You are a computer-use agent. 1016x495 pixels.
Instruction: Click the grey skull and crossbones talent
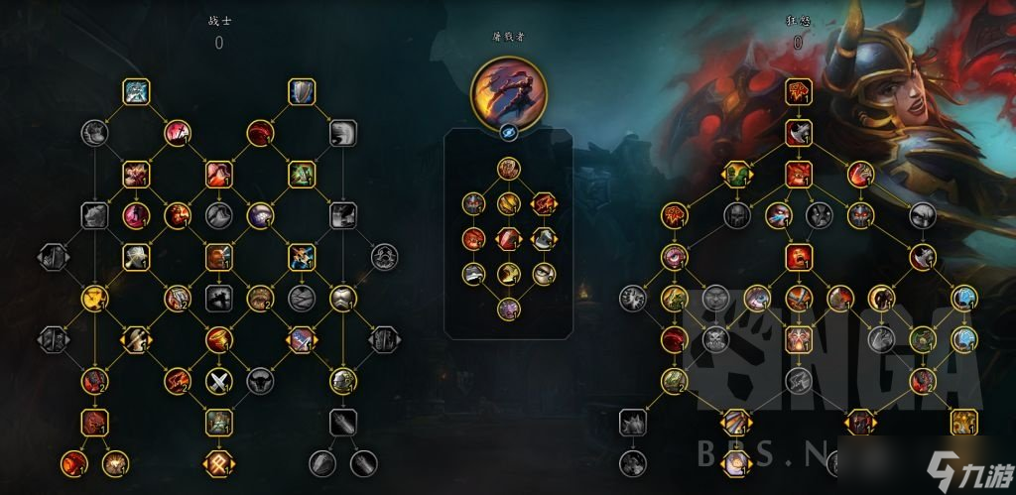714,339
